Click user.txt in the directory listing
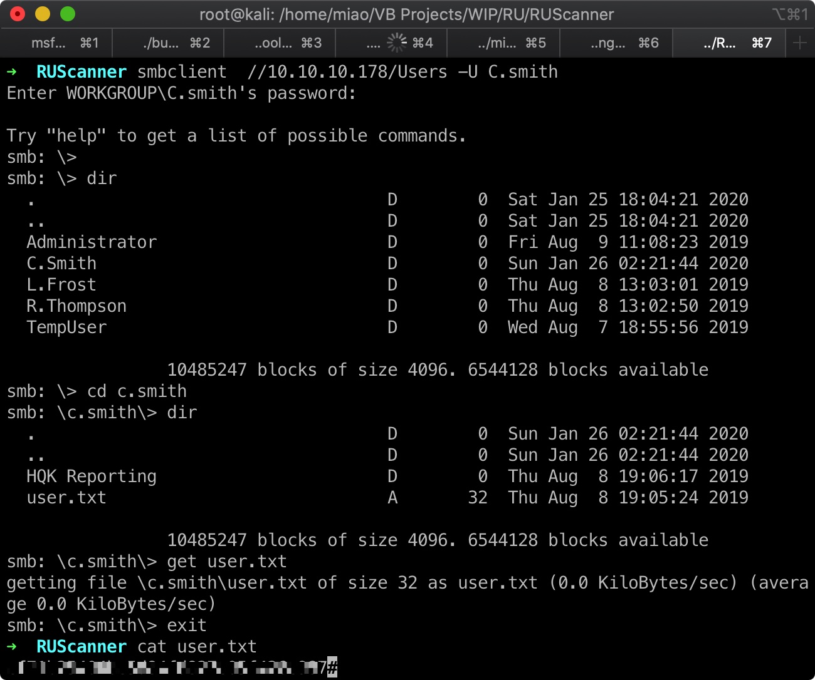The height and width of the screenshot is (680, 815). point(66,498)
